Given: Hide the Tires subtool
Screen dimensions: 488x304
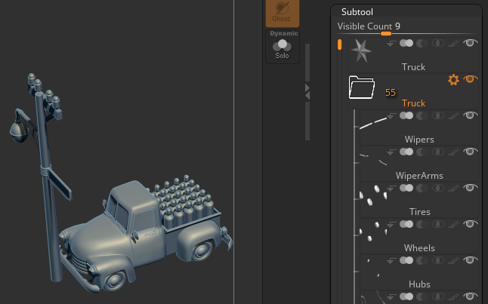Looking at the screenshot, I should (x=471, y=188).
